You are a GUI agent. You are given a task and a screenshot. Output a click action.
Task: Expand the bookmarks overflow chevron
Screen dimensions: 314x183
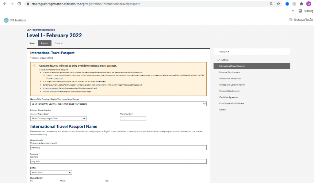click(293, 11)
